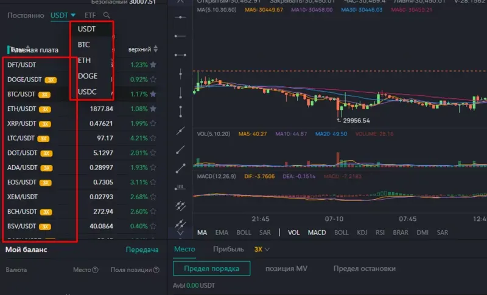Select the Предел порядка order button
Viewport: 487px width, 295px height.
[211, 268]
